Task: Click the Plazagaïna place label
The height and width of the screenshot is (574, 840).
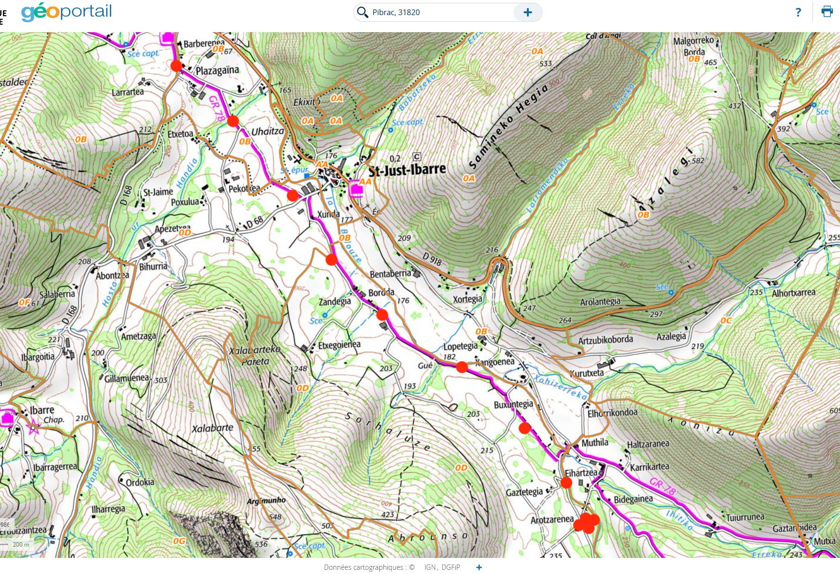Action: (x=218, y=70)
